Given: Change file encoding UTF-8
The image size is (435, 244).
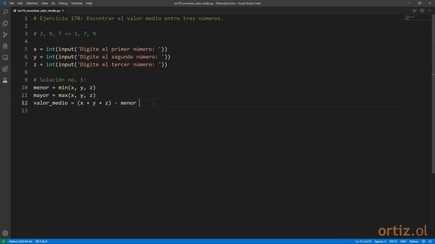Looking at the screenshot, I should [x=393, y=241].
